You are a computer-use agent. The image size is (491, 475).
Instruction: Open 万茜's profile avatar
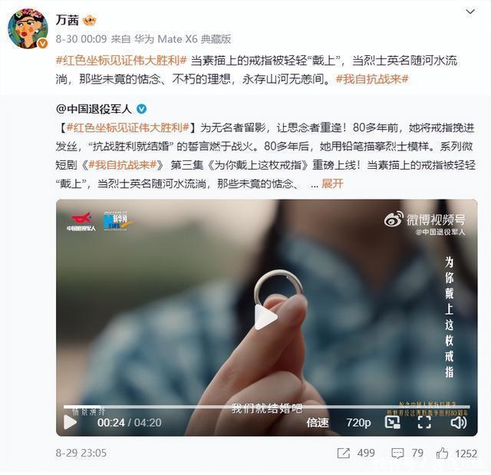point(28,28)
